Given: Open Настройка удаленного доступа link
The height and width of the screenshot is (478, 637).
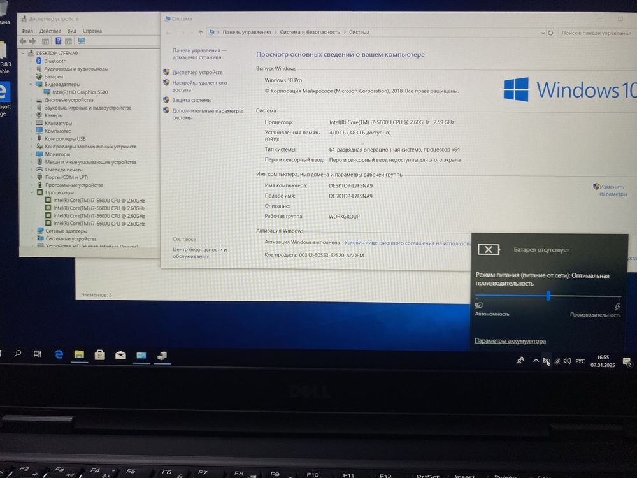Looking at the screenshot, I should 199,86.
